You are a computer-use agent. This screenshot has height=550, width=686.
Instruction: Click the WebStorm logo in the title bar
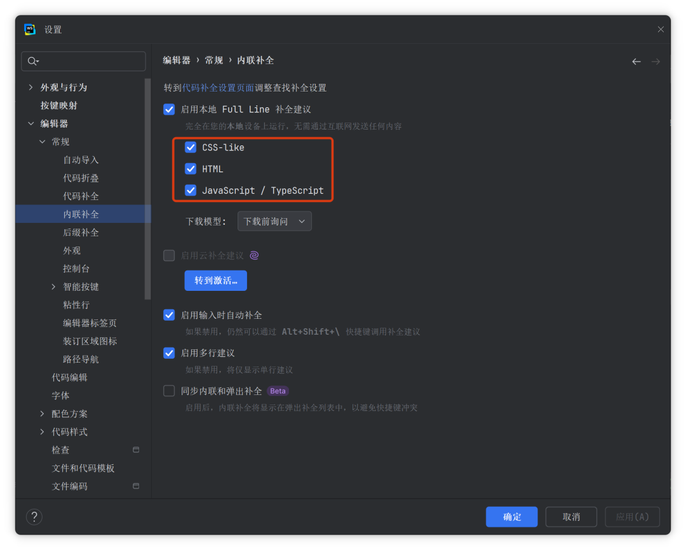(29, 29)
